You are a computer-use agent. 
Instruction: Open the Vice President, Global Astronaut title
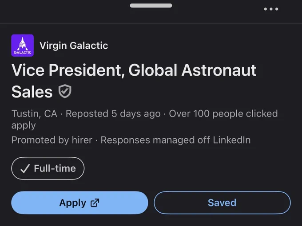[134, 70]
